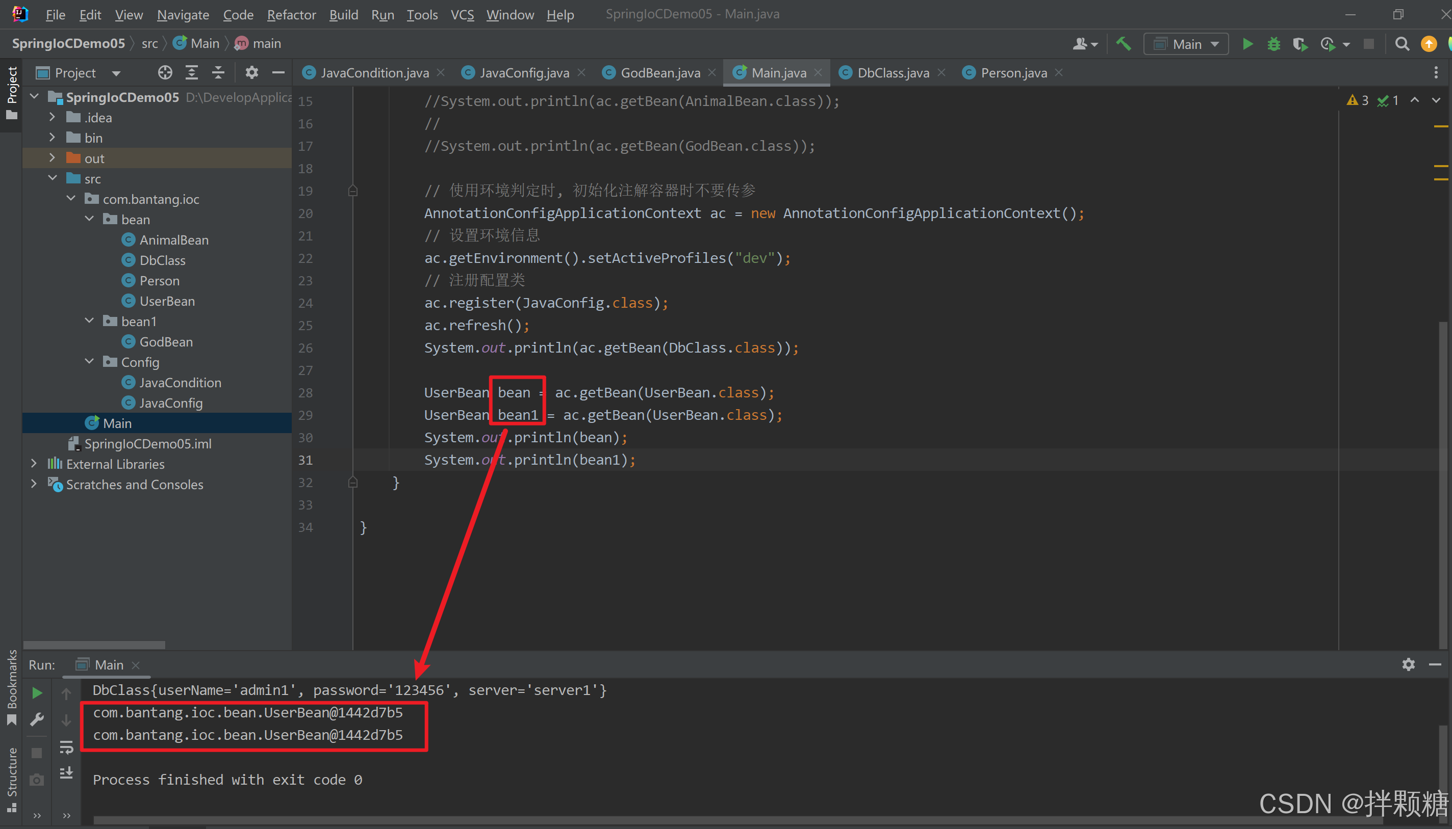Toggle soft-wrap in Run console

(66, 747)
